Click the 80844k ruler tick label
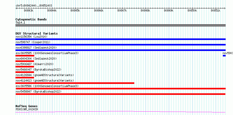 [52, 10]
